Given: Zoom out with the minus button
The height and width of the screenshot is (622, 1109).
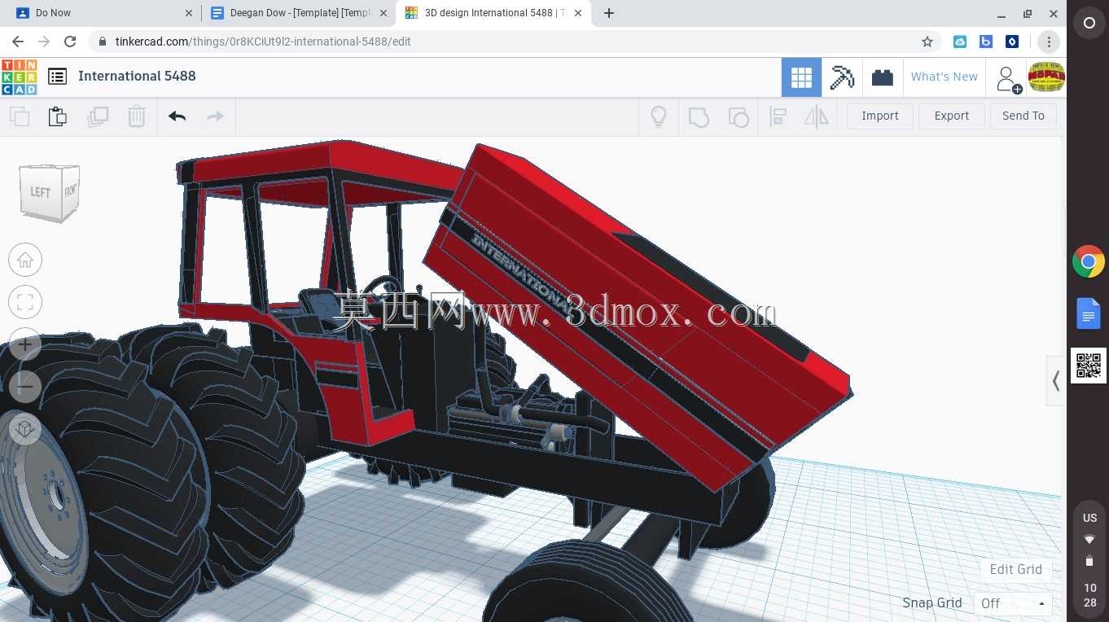Looking at the screenshot, I should pyautogui.click(x=25, y=387).
